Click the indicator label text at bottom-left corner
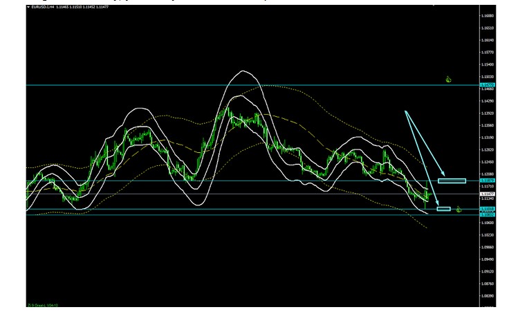This screenshot has height=314, width=509. (x=41, y=305)
